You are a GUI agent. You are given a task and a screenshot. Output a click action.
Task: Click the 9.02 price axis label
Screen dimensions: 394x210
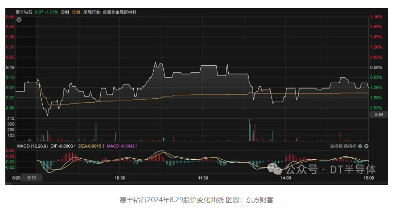point(10,98)
